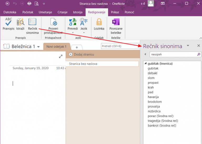This screenshot has height=144, width=202.
Task: Switch to the Istorija ribbon tab
Action: pos(78,12)
